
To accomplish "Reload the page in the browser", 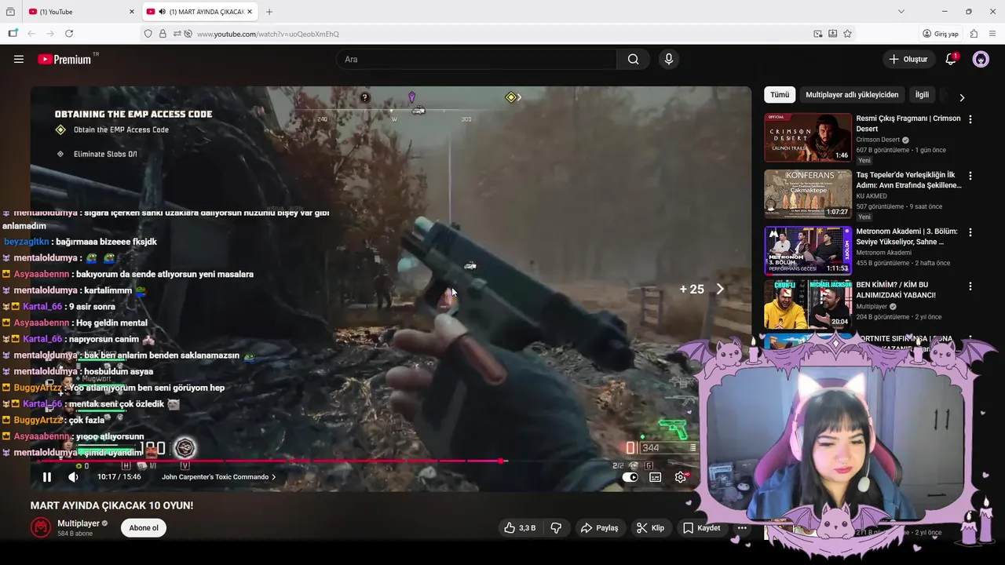I will coord(69,34).
